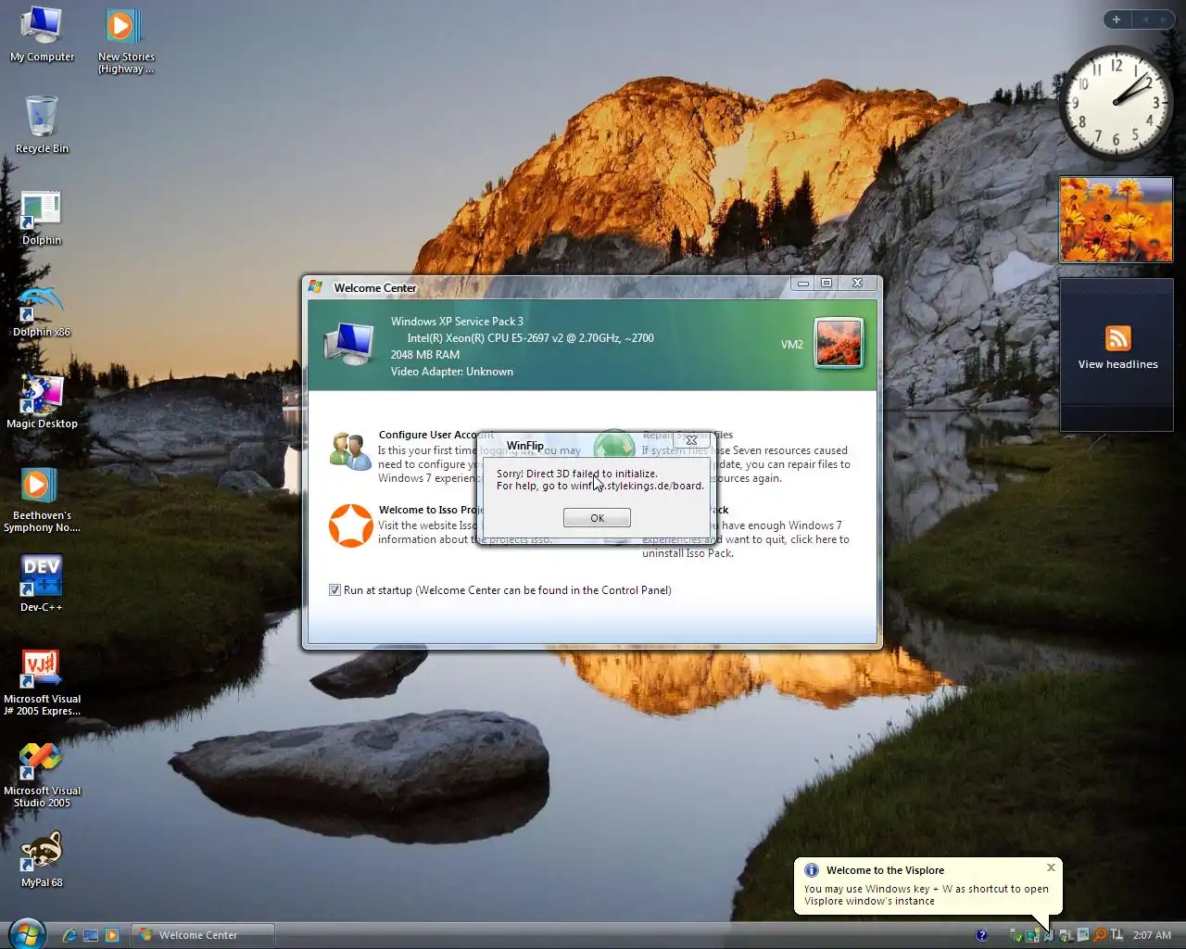
Task: Click Windows XP Service Pack 3 text
Action: (457, 322)
